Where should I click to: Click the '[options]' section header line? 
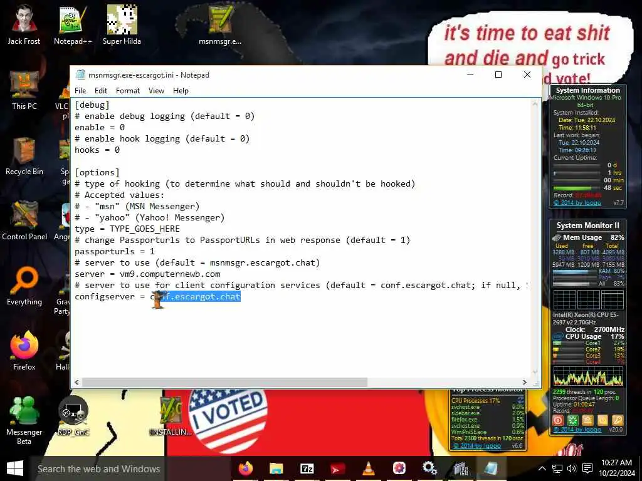[x=97, y=173]
